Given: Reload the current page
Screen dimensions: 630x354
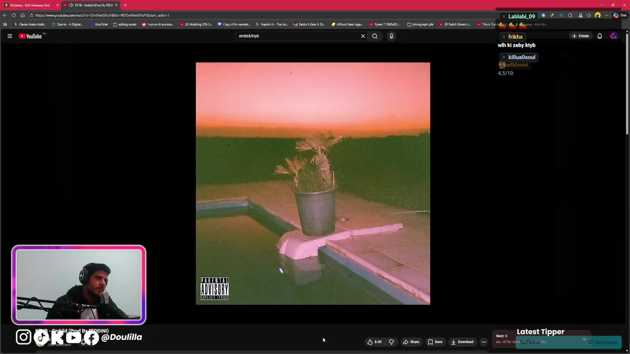Looking at the screenshot, I should (x=14, y=15).
